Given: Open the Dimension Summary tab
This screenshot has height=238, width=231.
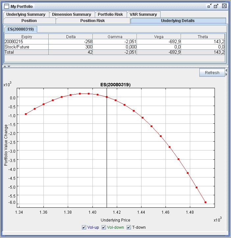Looking at the screenshot, I should 71,14.
